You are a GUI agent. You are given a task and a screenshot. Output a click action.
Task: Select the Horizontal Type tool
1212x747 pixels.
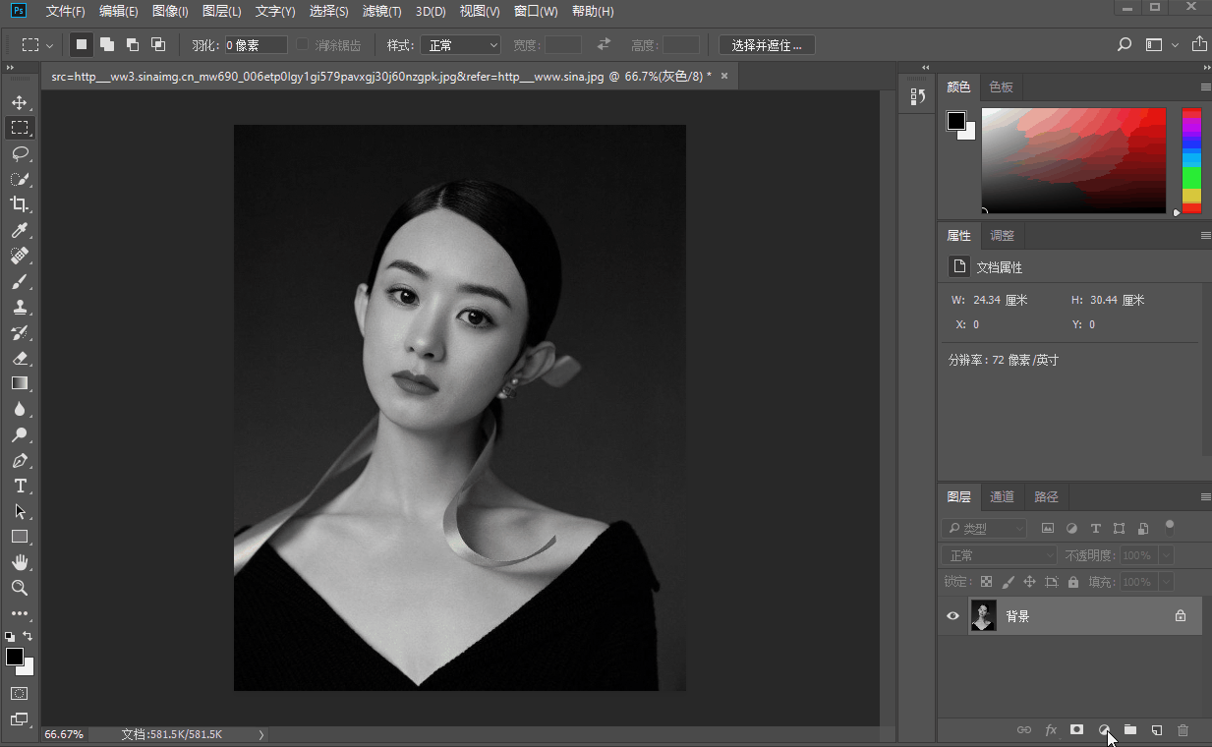20,486
